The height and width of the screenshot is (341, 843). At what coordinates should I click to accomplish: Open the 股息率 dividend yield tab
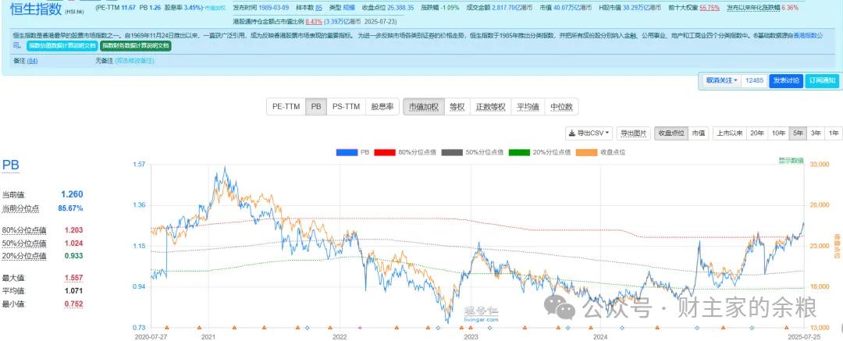point(382,106)
